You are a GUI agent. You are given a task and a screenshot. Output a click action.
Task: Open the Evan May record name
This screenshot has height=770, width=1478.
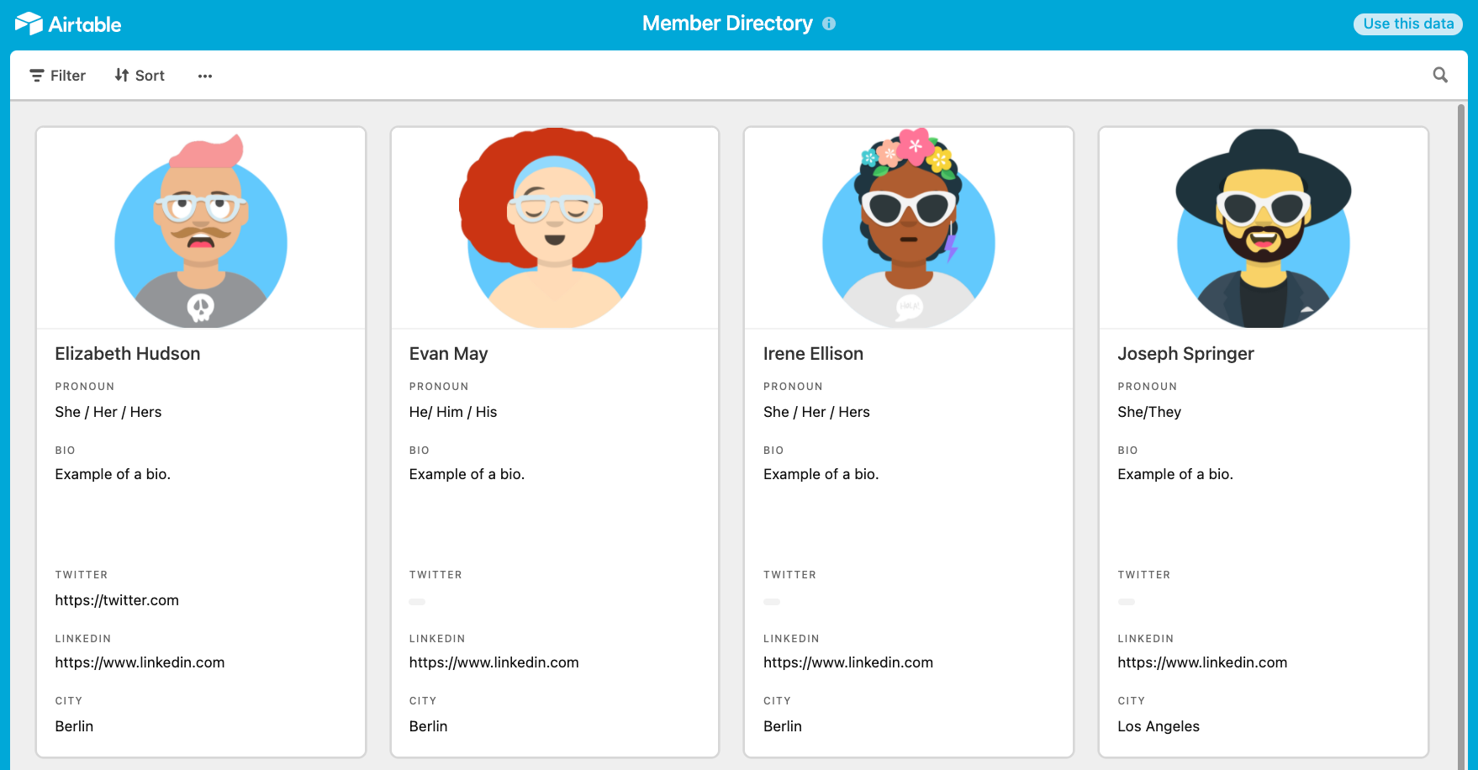pyautogui.click(x=448, y=354)
